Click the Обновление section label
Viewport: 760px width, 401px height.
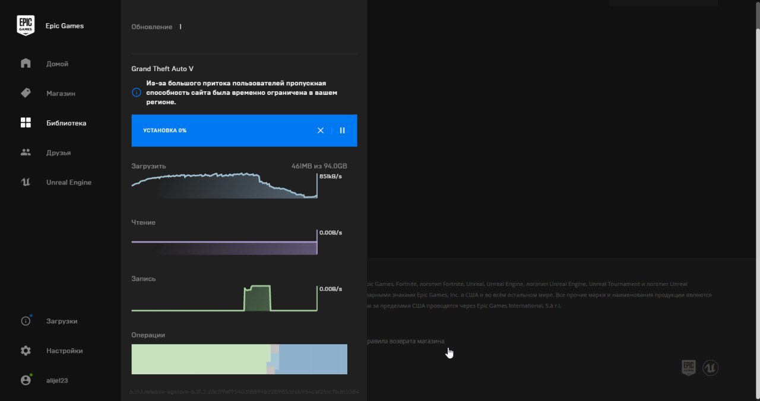pyautogui.click(x=152, y=27)
